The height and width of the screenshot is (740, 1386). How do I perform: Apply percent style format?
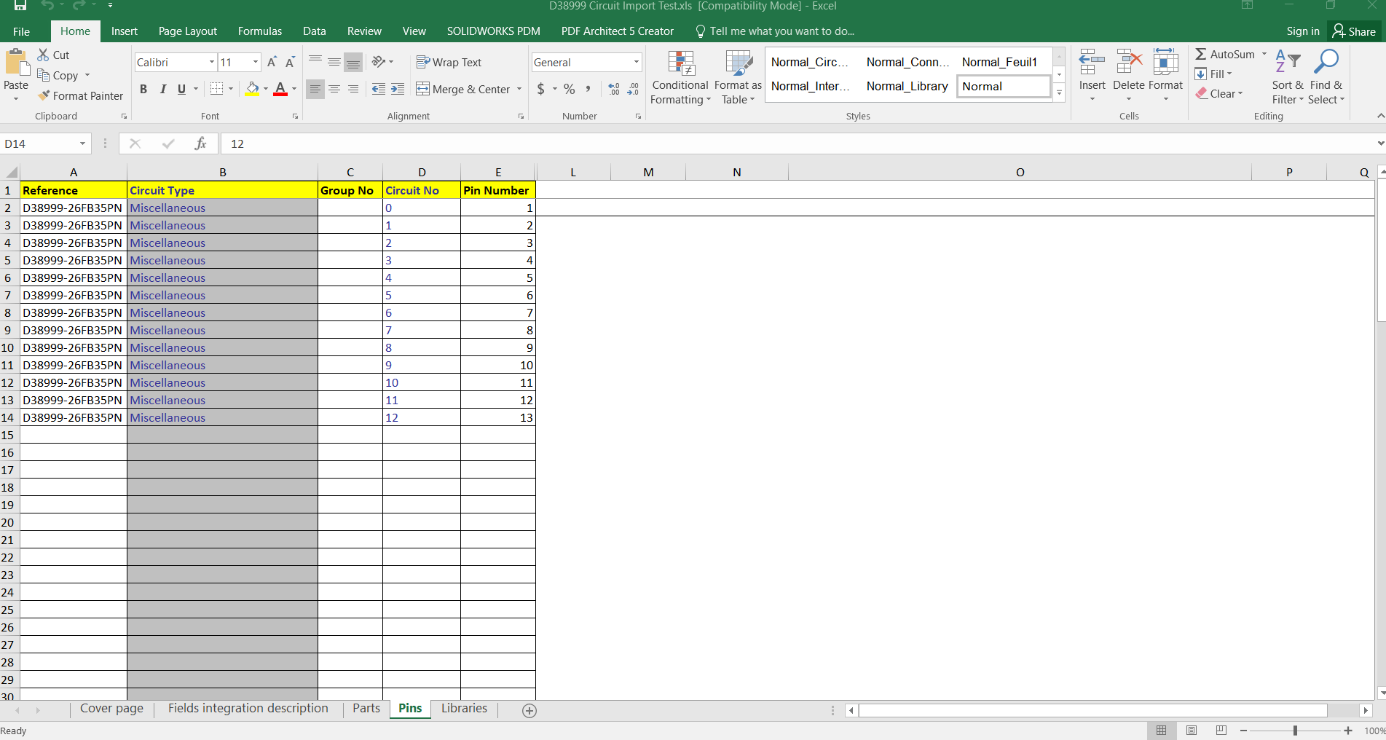[x=570, y=89]
